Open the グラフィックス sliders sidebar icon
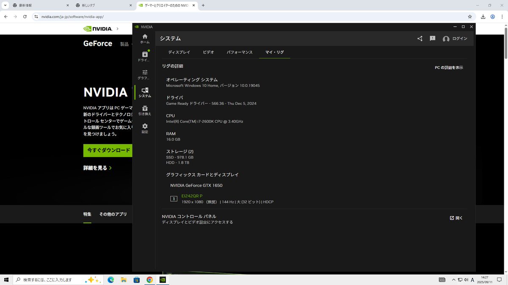The height and width of the screenshot is (285, 508). tap(145, 75)
